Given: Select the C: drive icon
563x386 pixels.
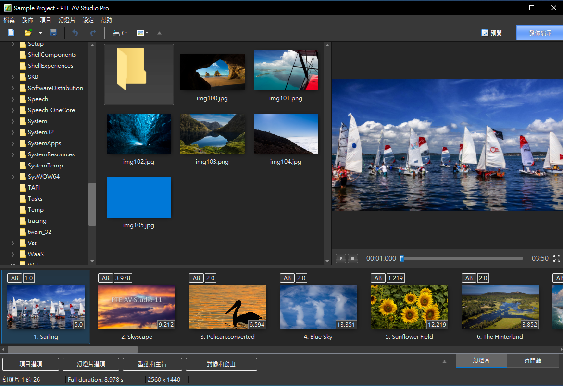Looking at the screenshot, I should pyautogui.click(x=116, y=33).
